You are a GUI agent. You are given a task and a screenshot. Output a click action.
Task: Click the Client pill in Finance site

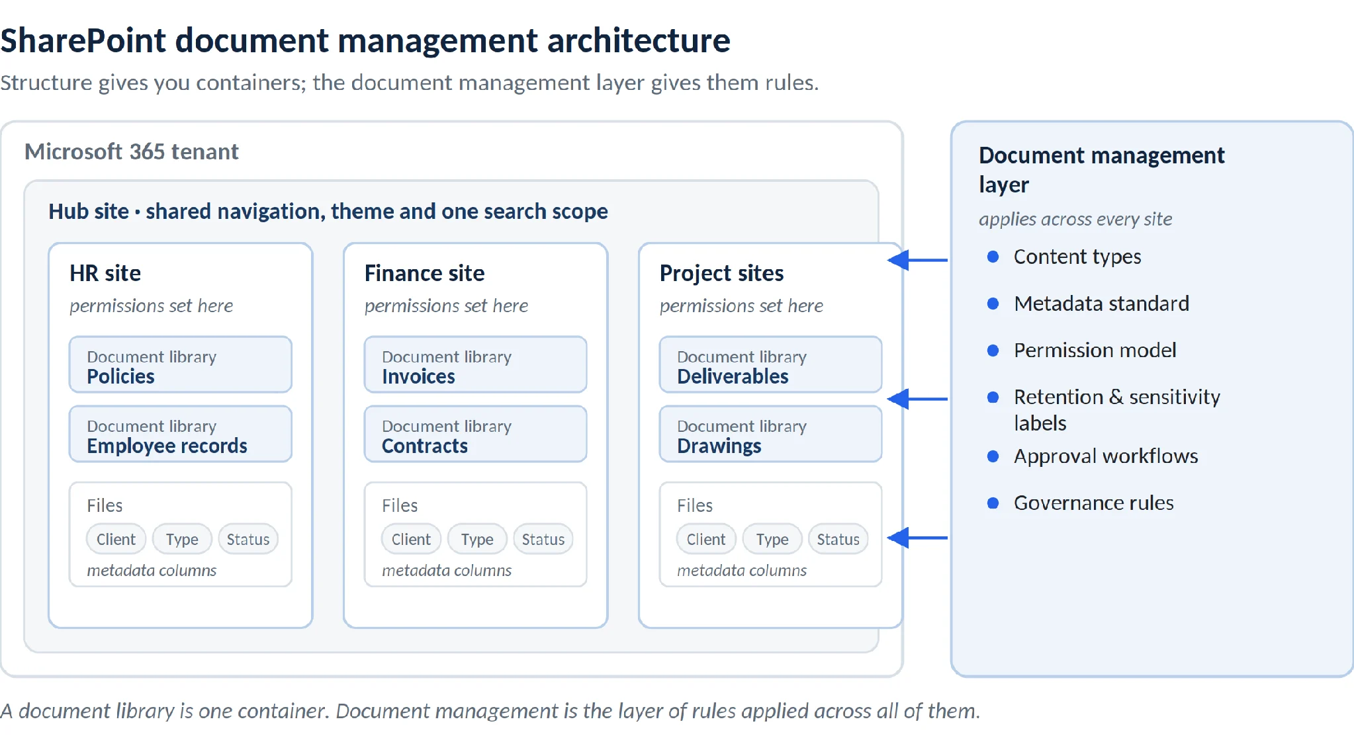coord(411,539)
